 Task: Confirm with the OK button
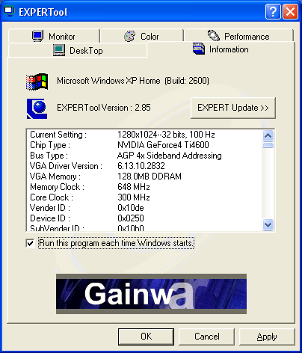point(146,337)
